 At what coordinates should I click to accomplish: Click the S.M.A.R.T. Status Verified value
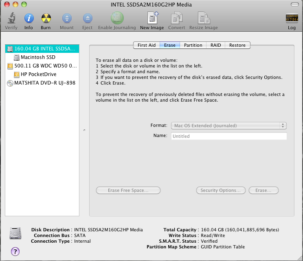pyautogui.click(x=209, y=241)
